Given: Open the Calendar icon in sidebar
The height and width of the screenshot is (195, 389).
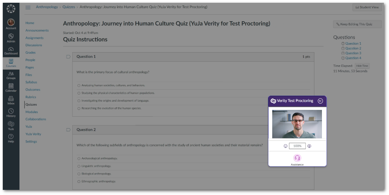Looking at the screenshot, I should pos(11,87).
